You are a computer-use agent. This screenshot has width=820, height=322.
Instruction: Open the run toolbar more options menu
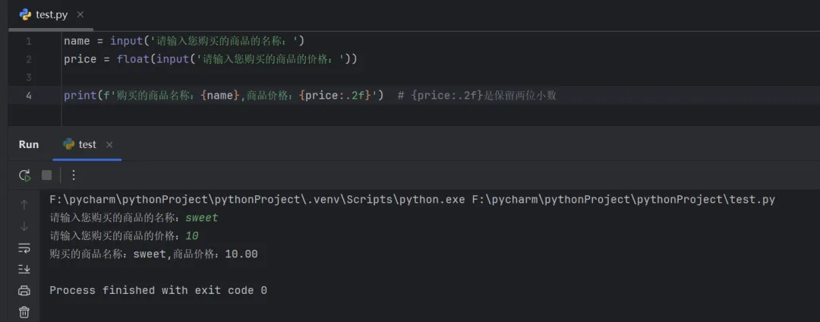(x=73, y=175)
